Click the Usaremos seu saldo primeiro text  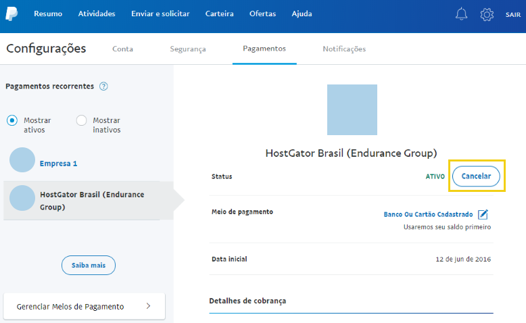tap(447, 227)
